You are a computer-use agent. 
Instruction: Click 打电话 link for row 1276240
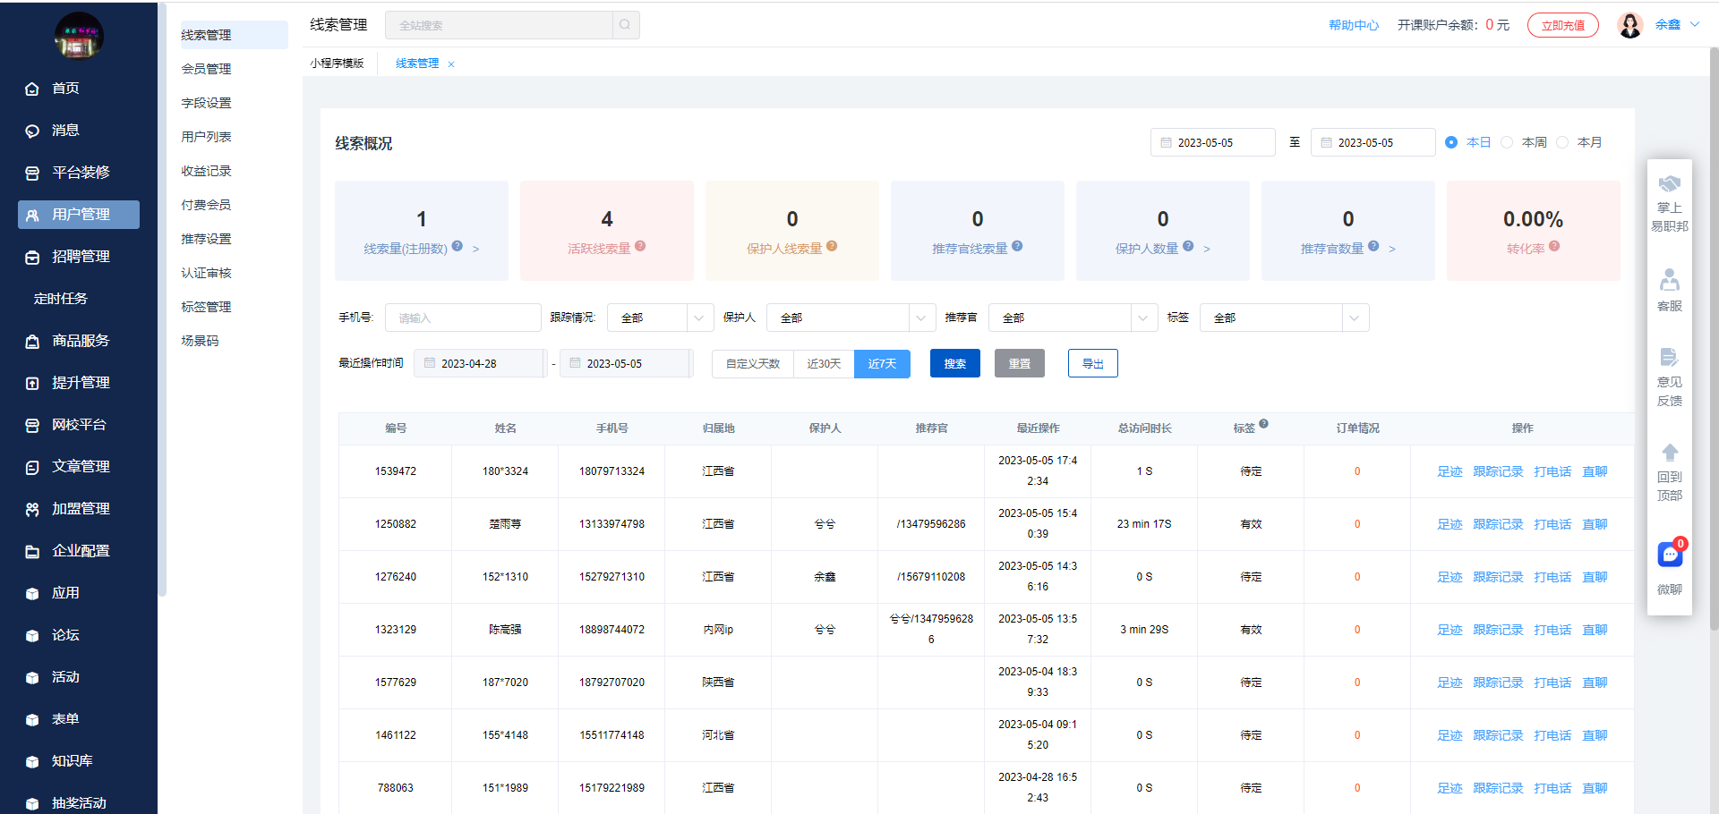click(x=1552, y=577)
